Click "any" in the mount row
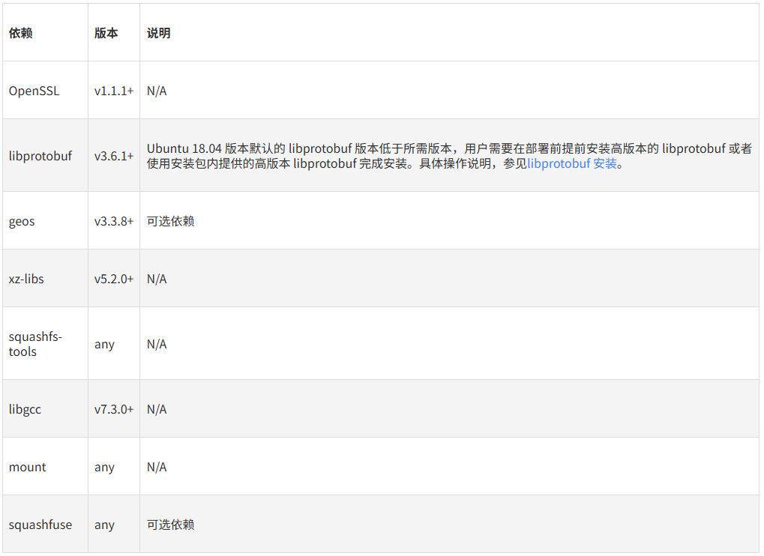 click(105, 468)
